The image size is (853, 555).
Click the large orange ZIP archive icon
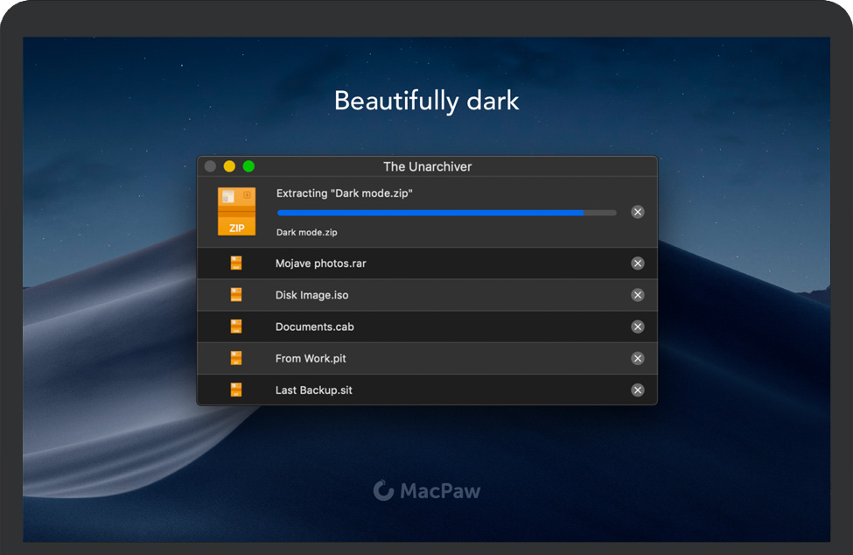(236, 212)
